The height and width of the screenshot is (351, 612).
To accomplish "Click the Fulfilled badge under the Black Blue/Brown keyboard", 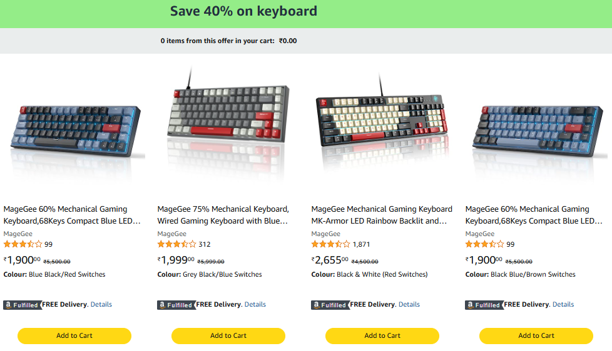I will (x=483, y=305).
